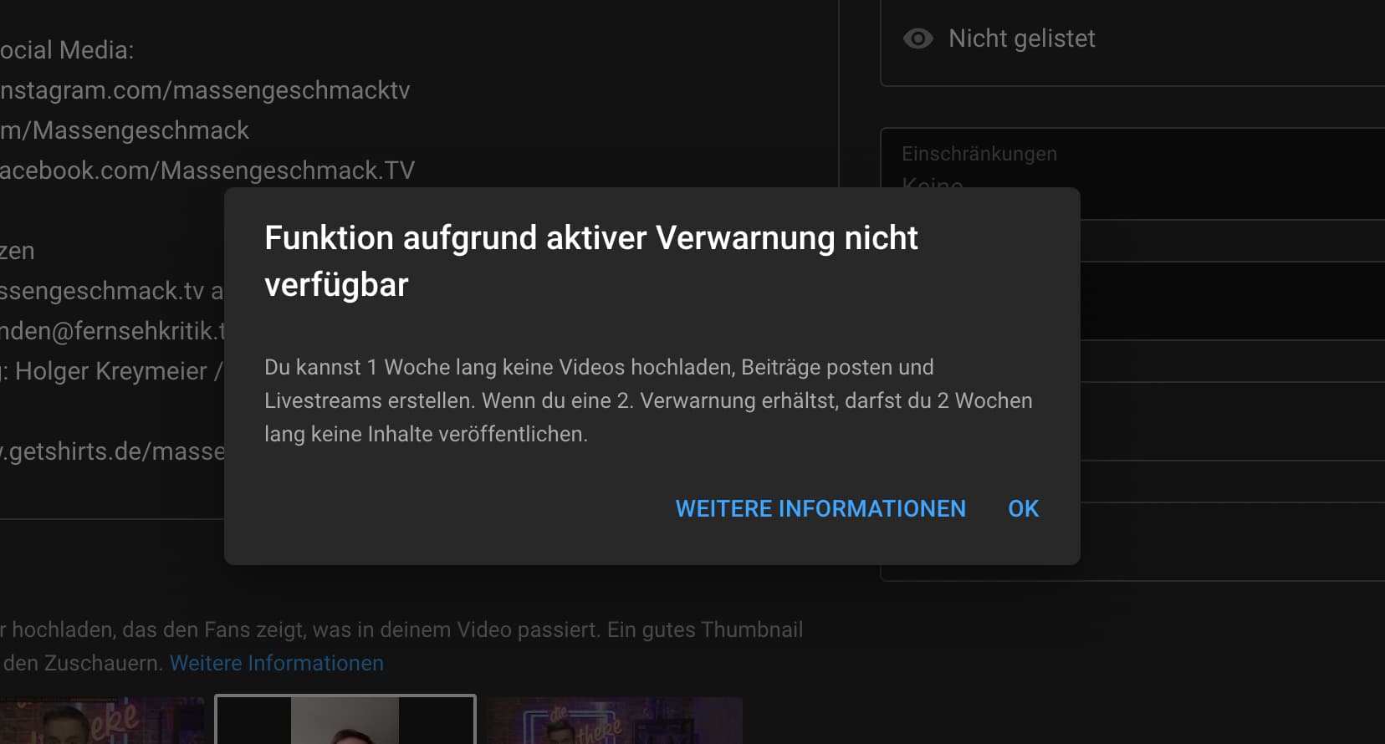The image size is (1385, 744).
Task: Select the leftmost video thumbnail
Action: point(100,721)
